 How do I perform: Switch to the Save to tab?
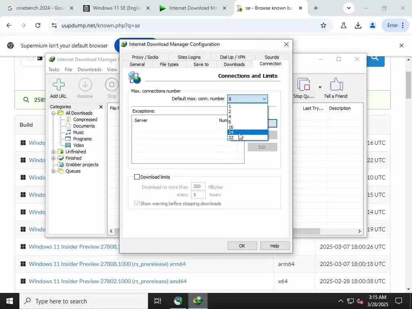click(x=201, y=64)
